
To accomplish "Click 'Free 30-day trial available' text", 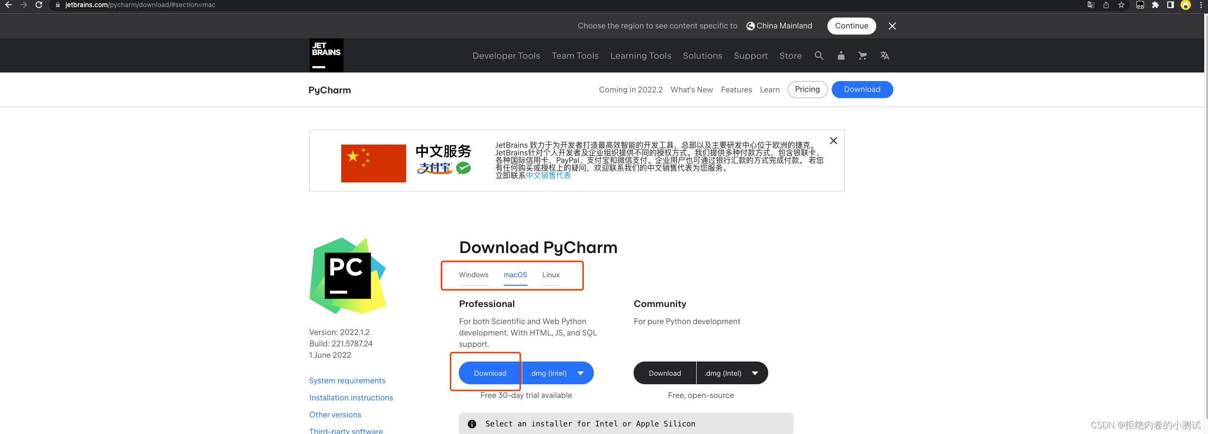I will (x=526, y=396).
